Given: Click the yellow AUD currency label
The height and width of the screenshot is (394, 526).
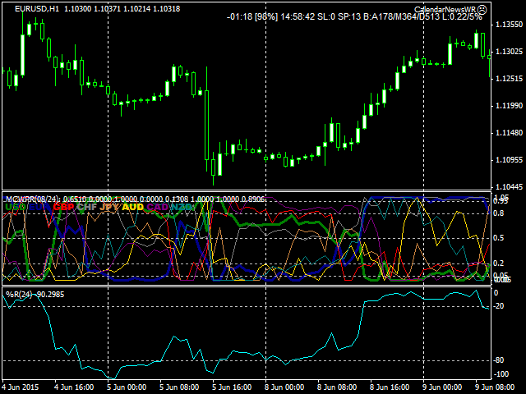Looking at the screenshot, I should [132, 207].
